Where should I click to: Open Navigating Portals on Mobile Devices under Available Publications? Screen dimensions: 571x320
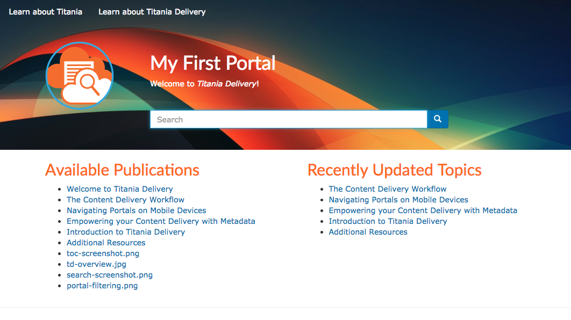[136, 210]
